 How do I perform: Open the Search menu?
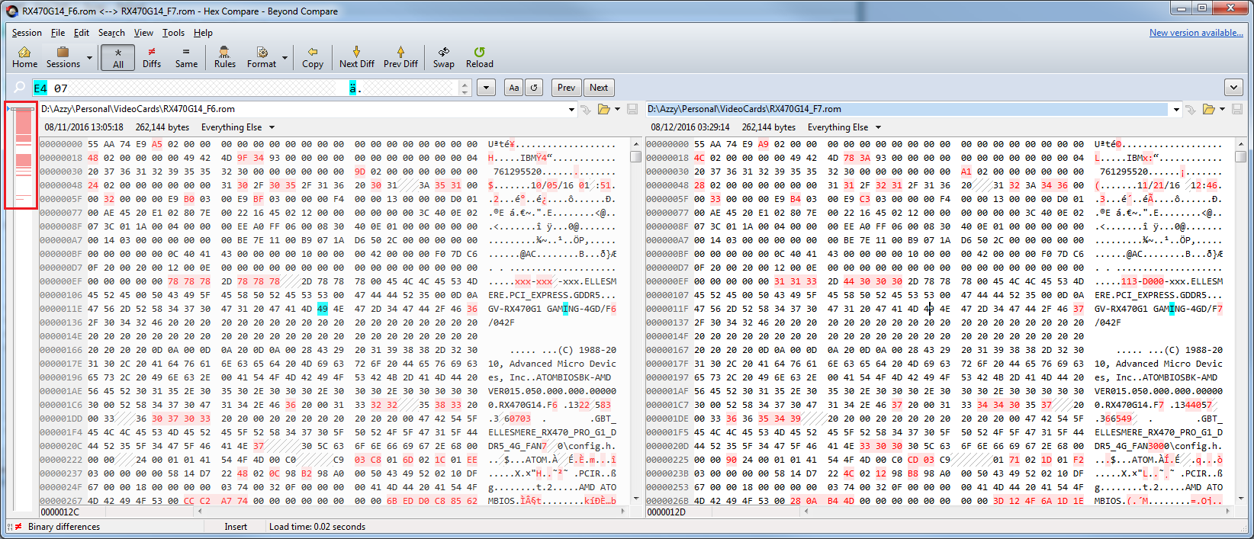coord(111,33)
